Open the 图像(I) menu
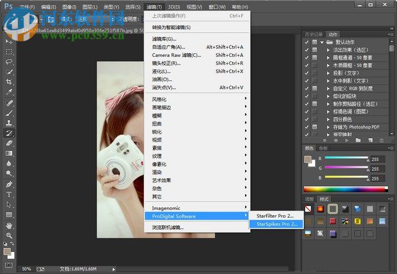 69,7
